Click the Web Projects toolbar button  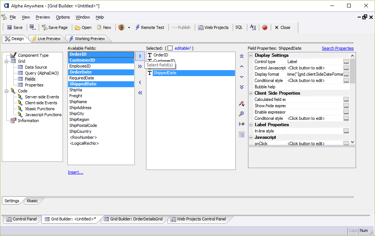click(213, 27)
